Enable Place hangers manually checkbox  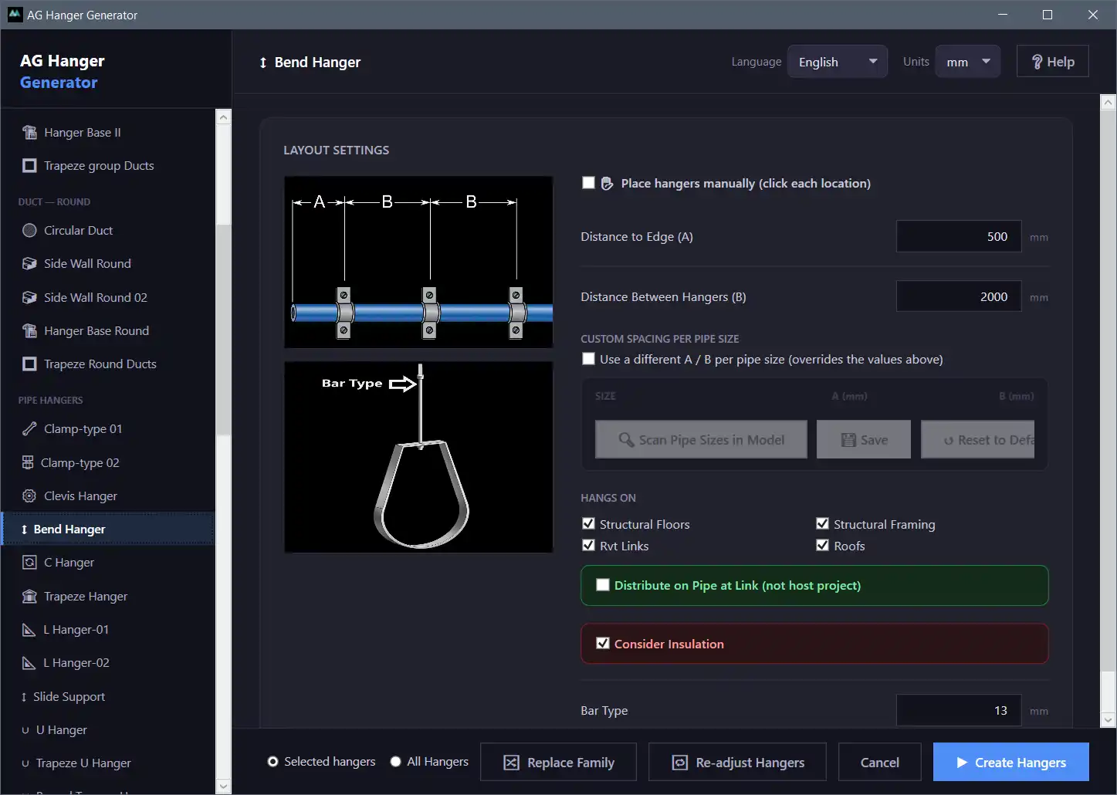[x=588, y=183]
